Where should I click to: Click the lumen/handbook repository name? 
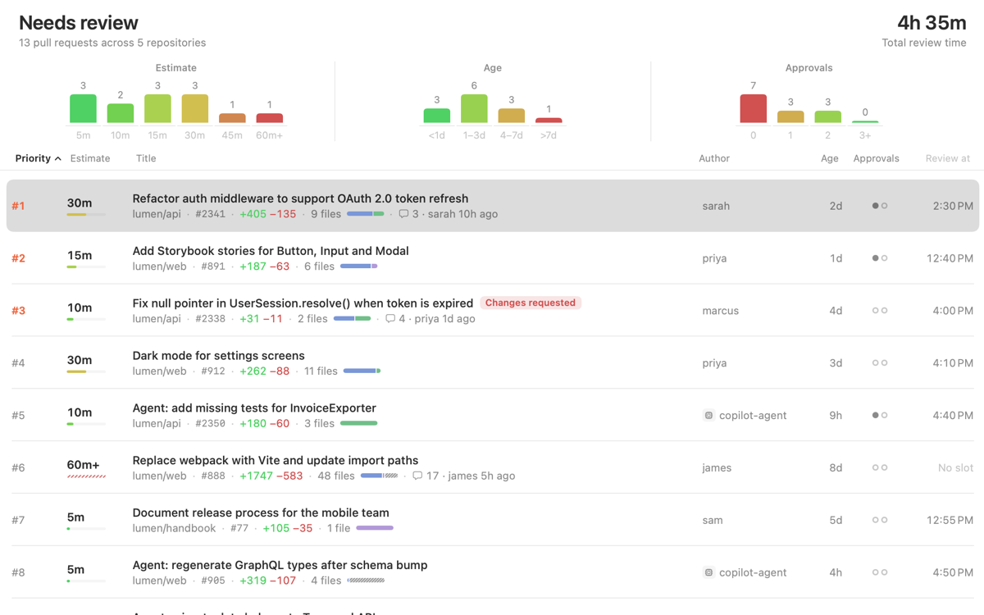coord(175,529)
